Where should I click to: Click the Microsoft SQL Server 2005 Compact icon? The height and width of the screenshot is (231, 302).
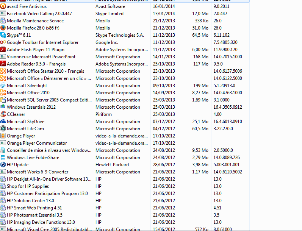[3, 100]
